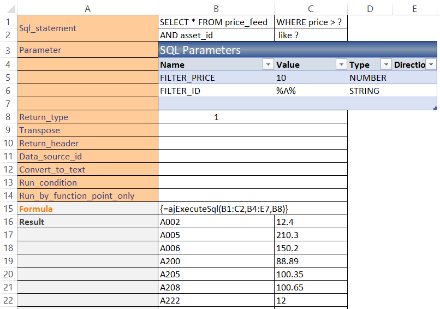Select the empty Transpose value cell
This screenshot has width=440, height=309.
click(253, 130)
